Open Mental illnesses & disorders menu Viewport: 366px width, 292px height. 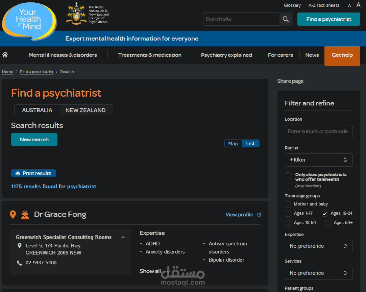pos(63,55)
